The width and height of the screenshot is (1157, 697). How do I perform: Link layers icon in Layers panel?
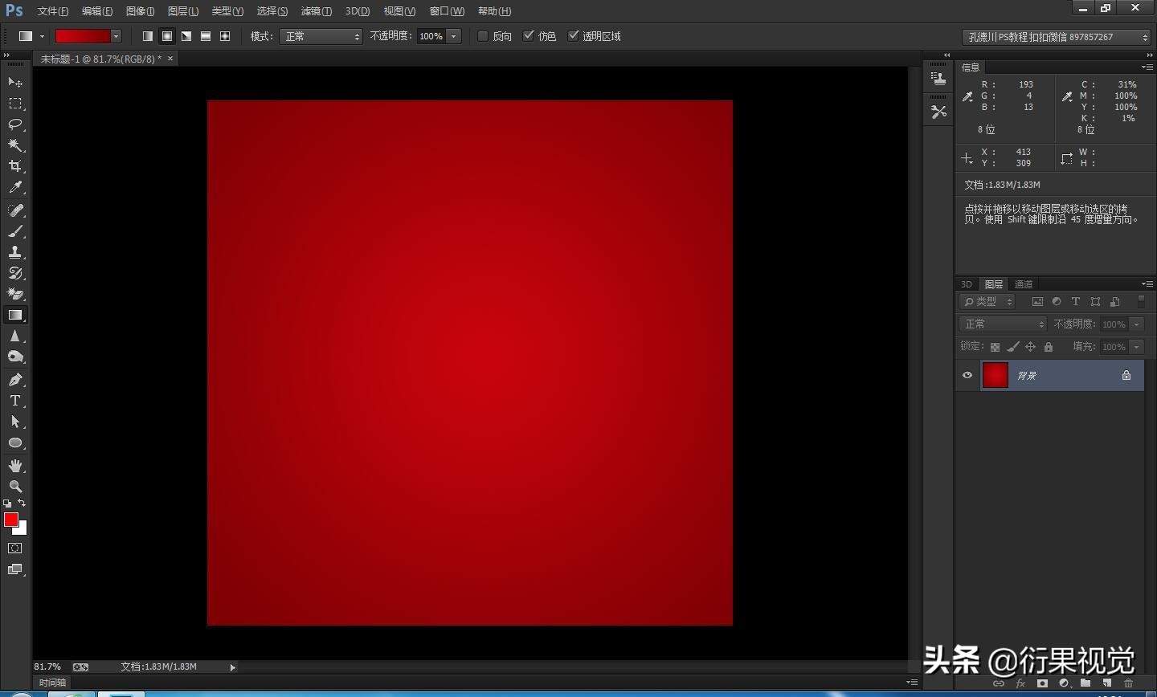(999, 683)
